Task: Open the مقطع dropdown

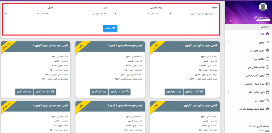Action: click(x=192, y=14)
